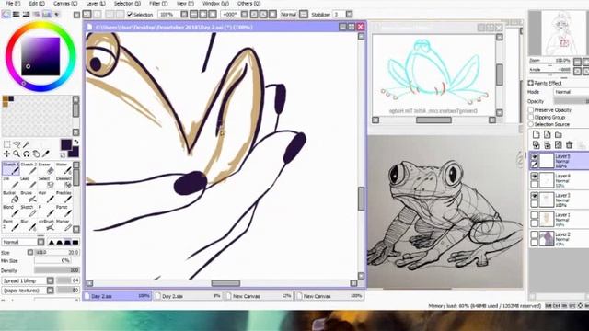Choose the Eraser brush
Screen dimensions: 589x331
[46, 168]
